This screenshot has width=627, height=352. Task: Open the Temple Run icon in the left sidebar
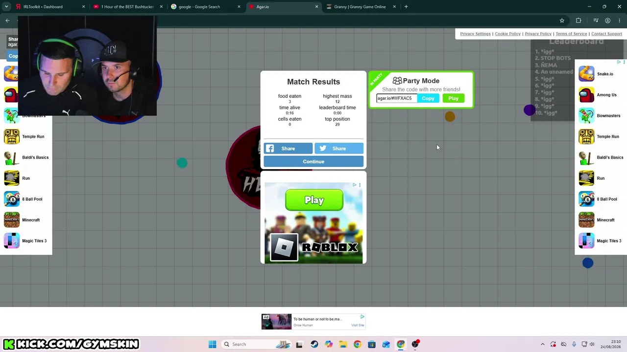(12, 136)
